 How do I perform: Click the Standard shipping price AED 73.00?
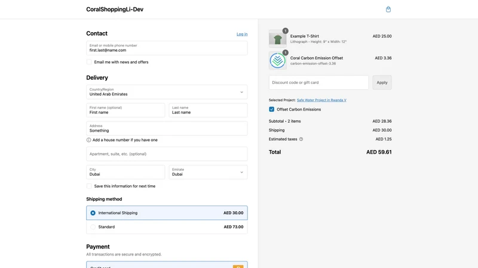point(234,227)
